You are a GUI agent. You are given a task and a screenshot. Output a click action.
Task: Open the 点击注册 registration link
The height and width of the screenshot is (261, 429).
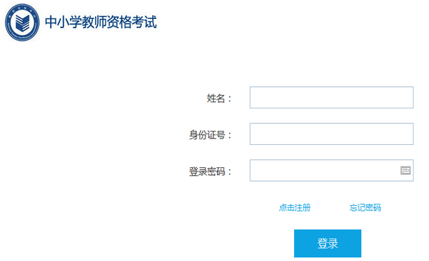[x=295, y=208]
